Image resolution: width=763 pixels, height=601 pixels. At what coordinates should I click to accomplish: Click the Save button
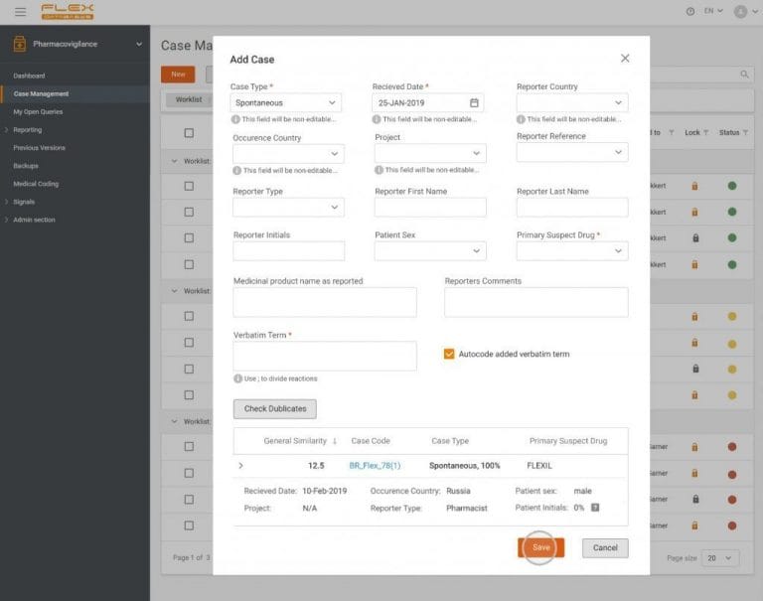(540, 547)
